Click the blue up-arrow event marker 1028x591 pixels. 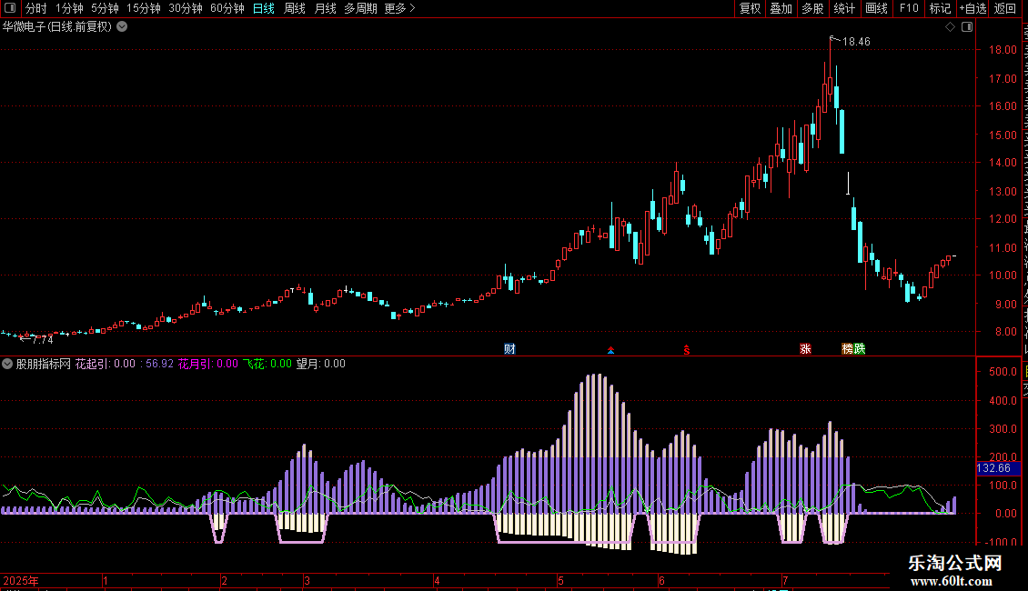click(611, 351)
